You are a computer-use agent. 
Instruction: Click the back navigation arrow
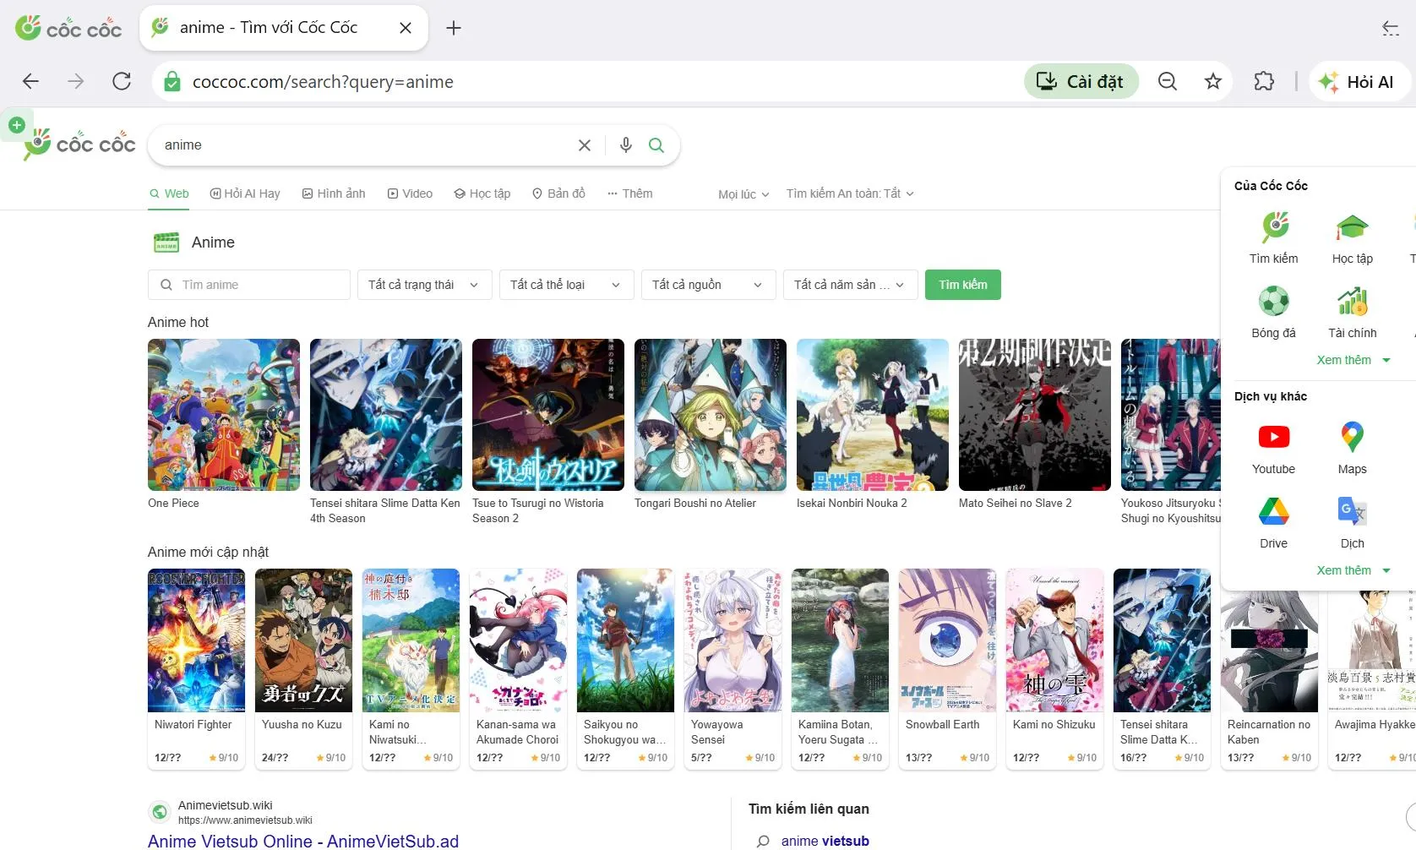[x=30, y=81]
